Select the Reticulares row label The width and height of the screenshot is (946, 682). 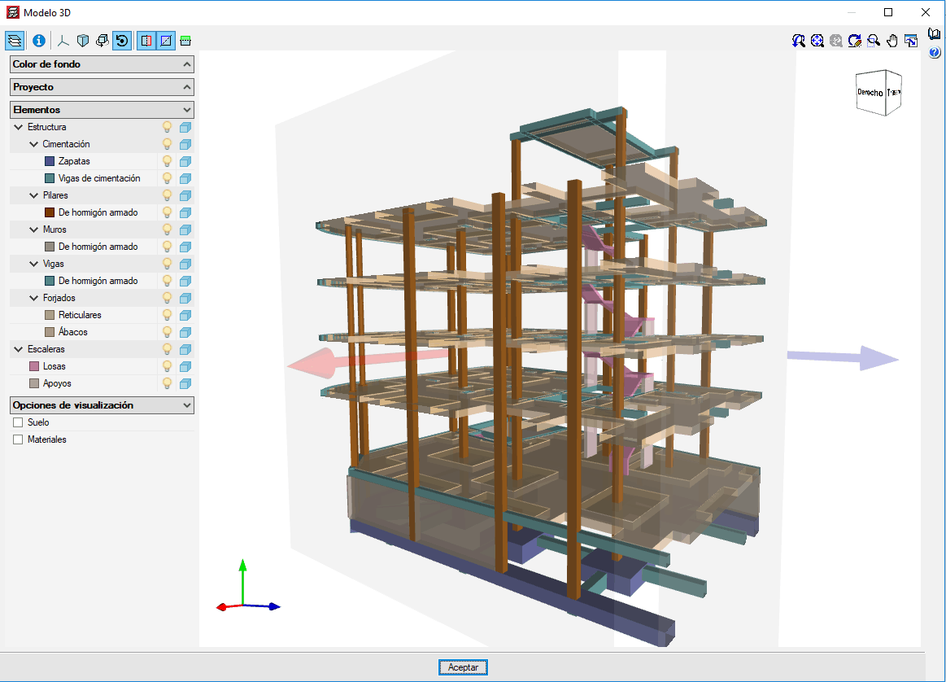click(80, 315)
